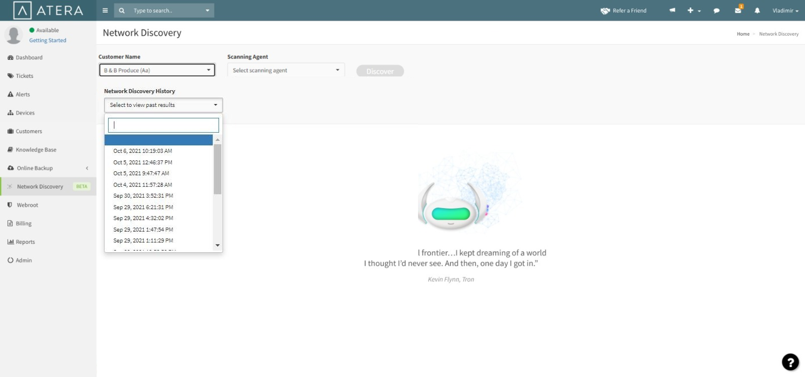Screen dimensions: 805x377
Task: Click the history list scroll-down arrow
Action: [218, 245]
